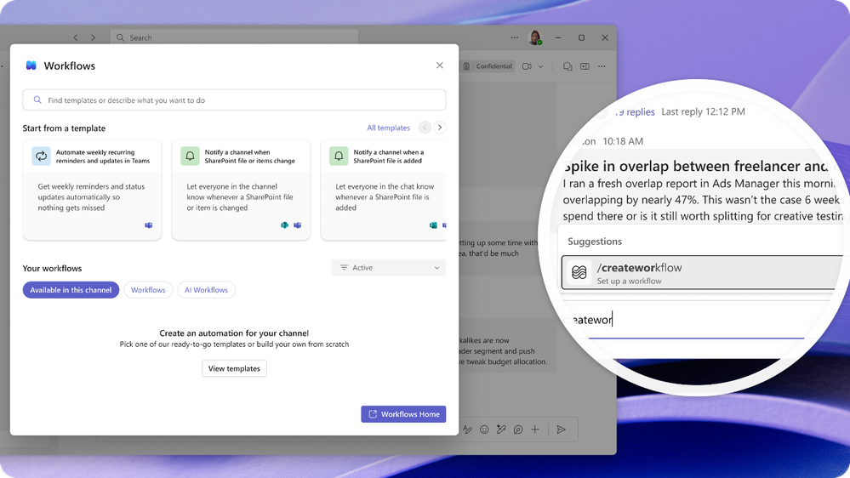Click the Suggestions heading text

click(x=595, y=242)
